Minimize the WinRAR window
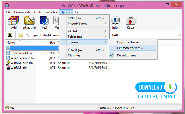Image resolution: width=185 pixels, height=114 pixels. tap(160, 5)
